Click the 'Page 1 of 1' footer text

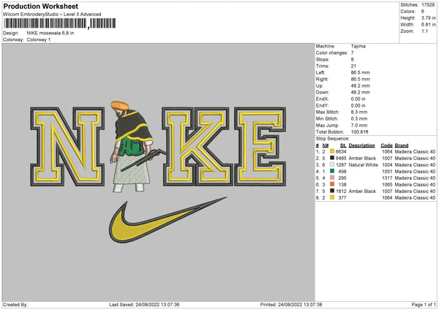424,304
